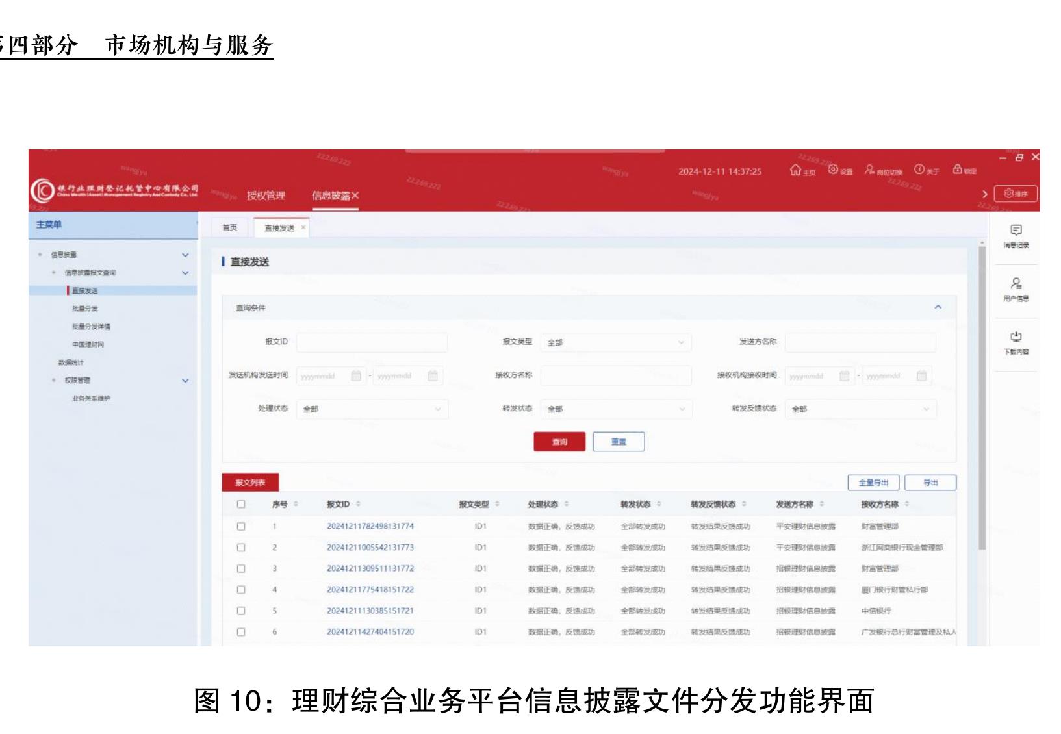
Task: Click the right arrow chevron beside 排序
Action: (x=984, y=194)
